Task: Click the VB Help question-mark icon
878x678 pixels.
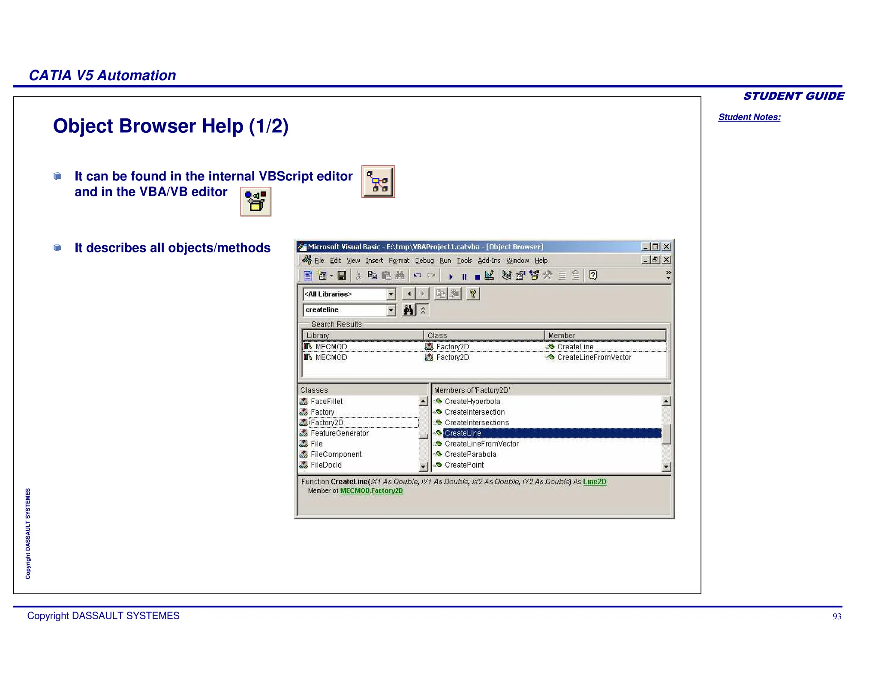Action: click(x=593, y=275)
